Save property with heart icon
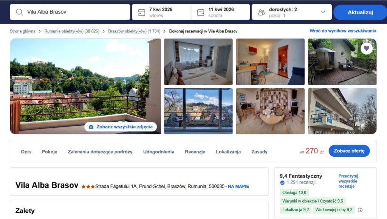This screenshot has width=387, height=219. point(367,48)
